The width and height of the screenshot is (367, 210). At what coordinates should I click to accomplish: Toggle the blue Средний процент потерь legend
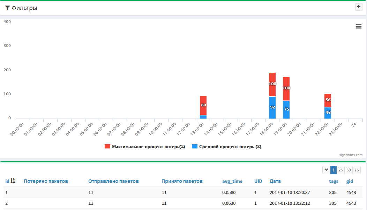[226, 146]
